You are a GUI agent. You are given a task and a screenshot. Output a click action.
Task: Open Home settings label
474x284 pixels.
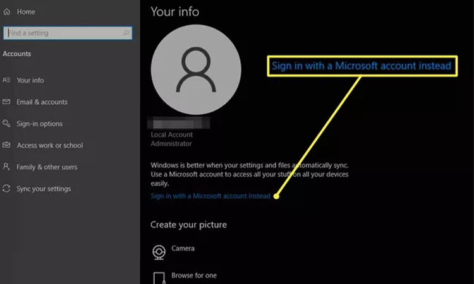pyautogui.click(x=26, y=12)
